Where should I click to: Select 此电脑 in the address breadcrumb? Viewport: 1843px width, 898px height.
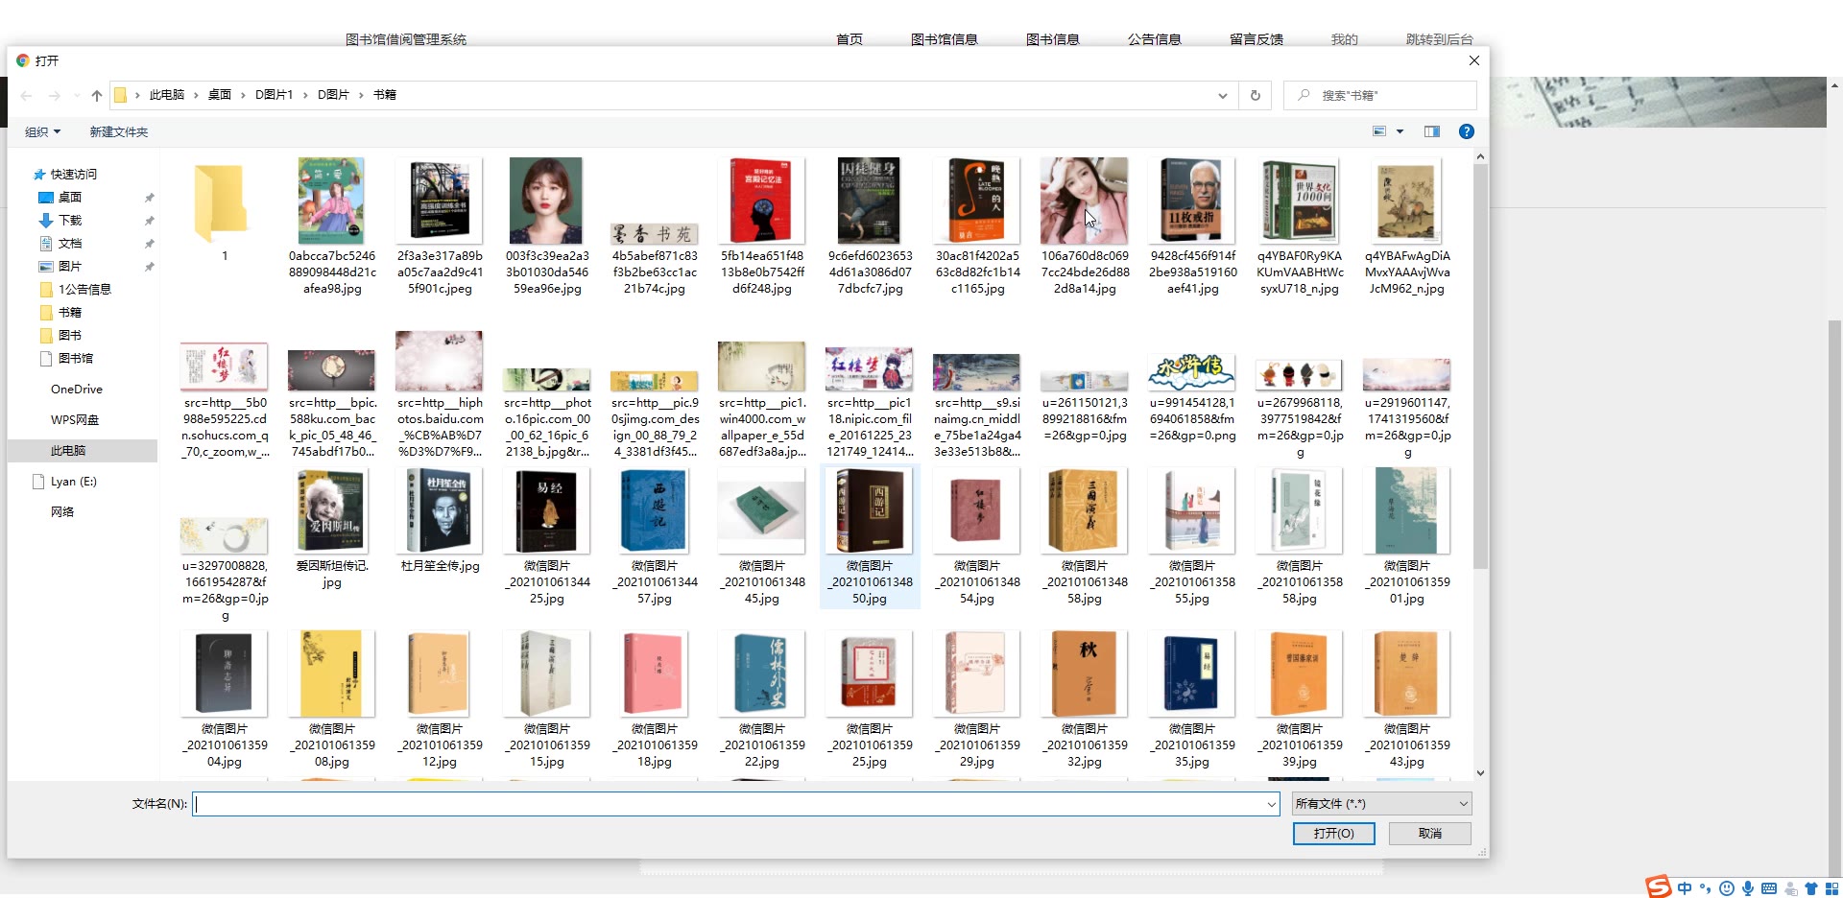pyautogui.click(x=166, y=95)
